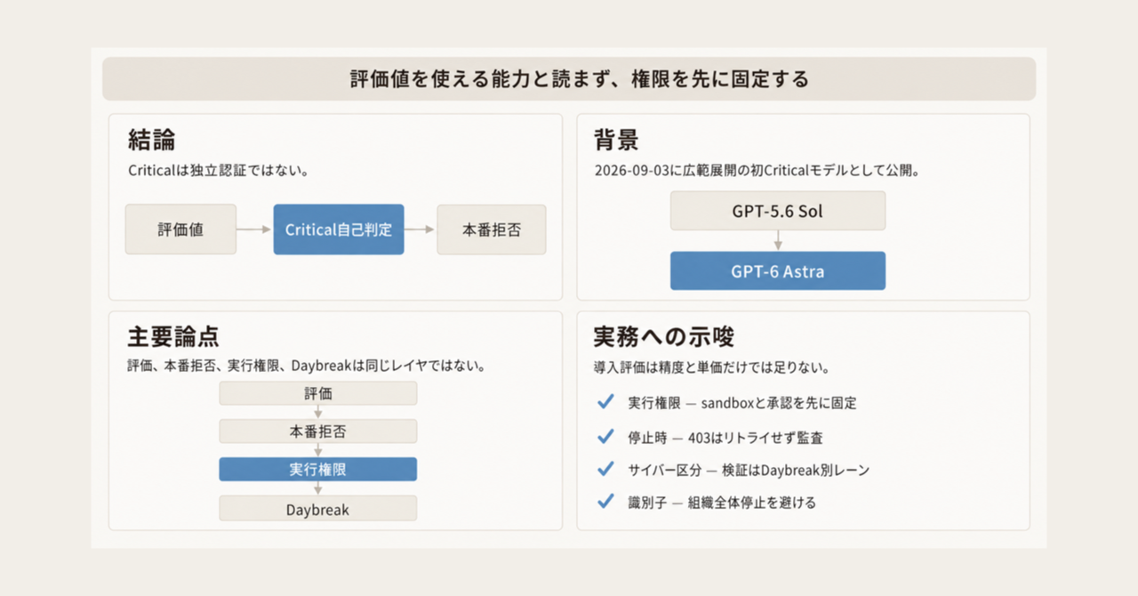This screenshot has height=596, width=1138.
Task: Click the GPT-5.6 Sol box
Action: (778, 211)
